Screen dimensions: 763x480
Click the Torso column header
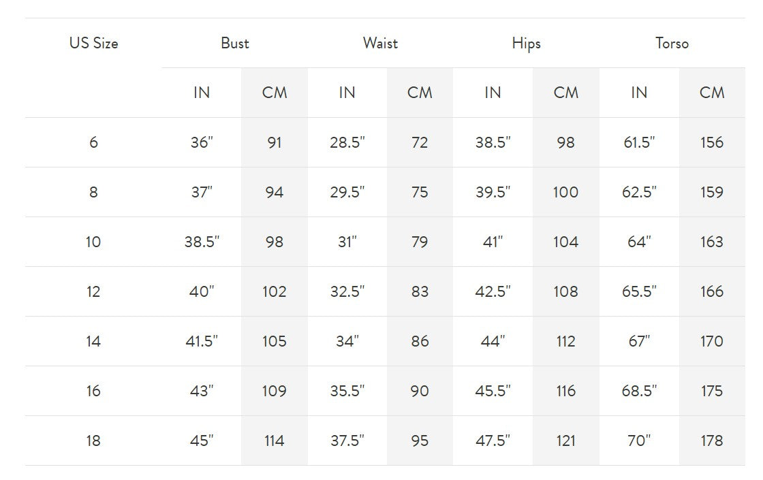click(x=672, y=44)
